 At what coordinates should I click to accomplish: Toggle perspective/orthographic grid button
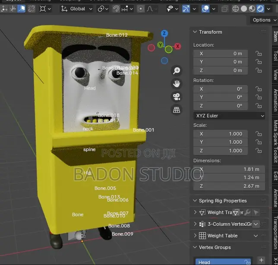[177, 110]
